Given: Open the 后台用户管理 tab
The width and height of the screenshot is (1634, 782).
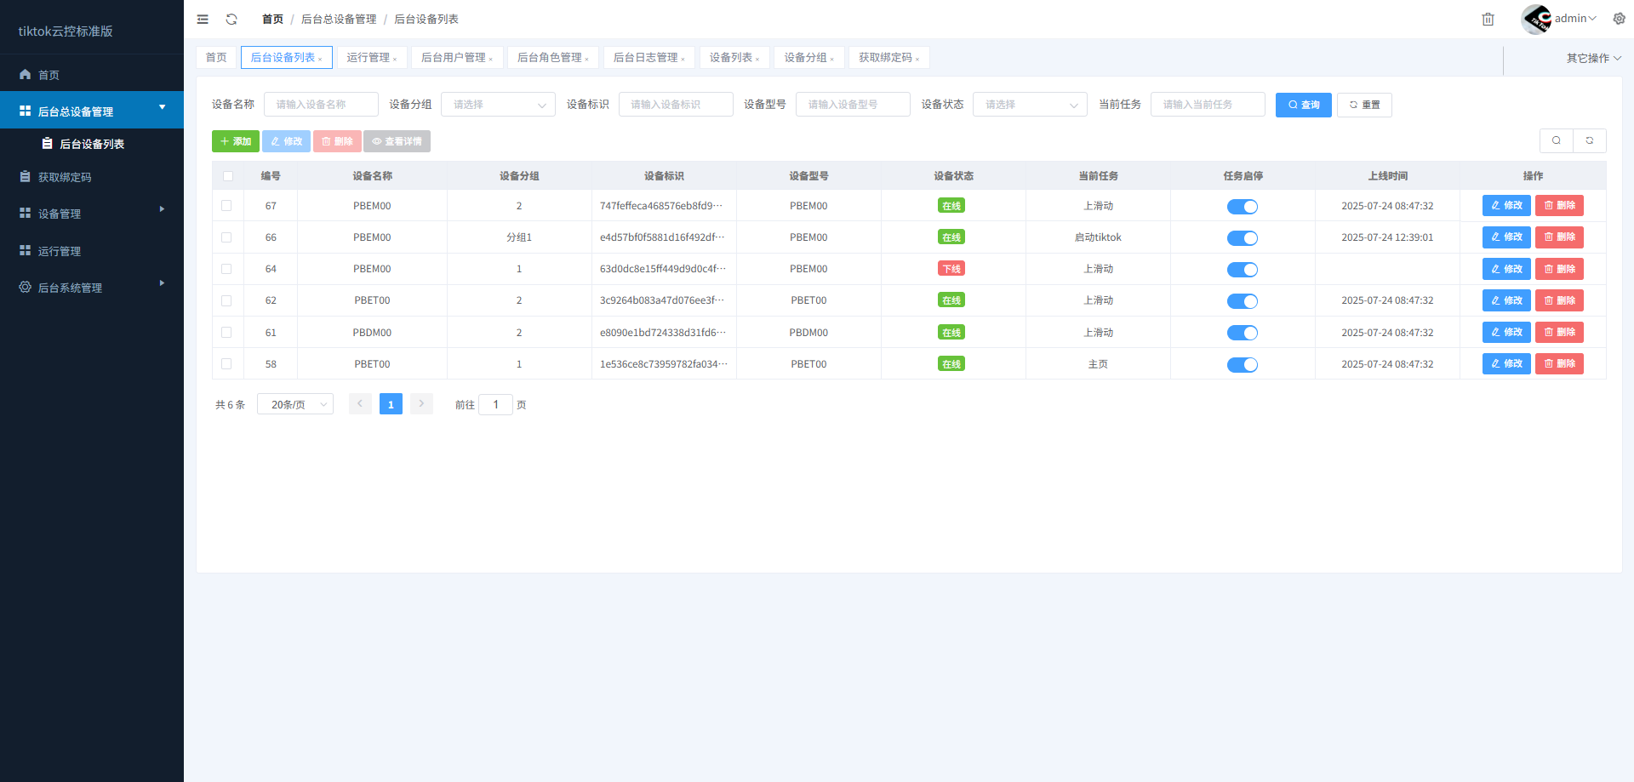Looking at the screenshot, I should [x=454, y=57].
